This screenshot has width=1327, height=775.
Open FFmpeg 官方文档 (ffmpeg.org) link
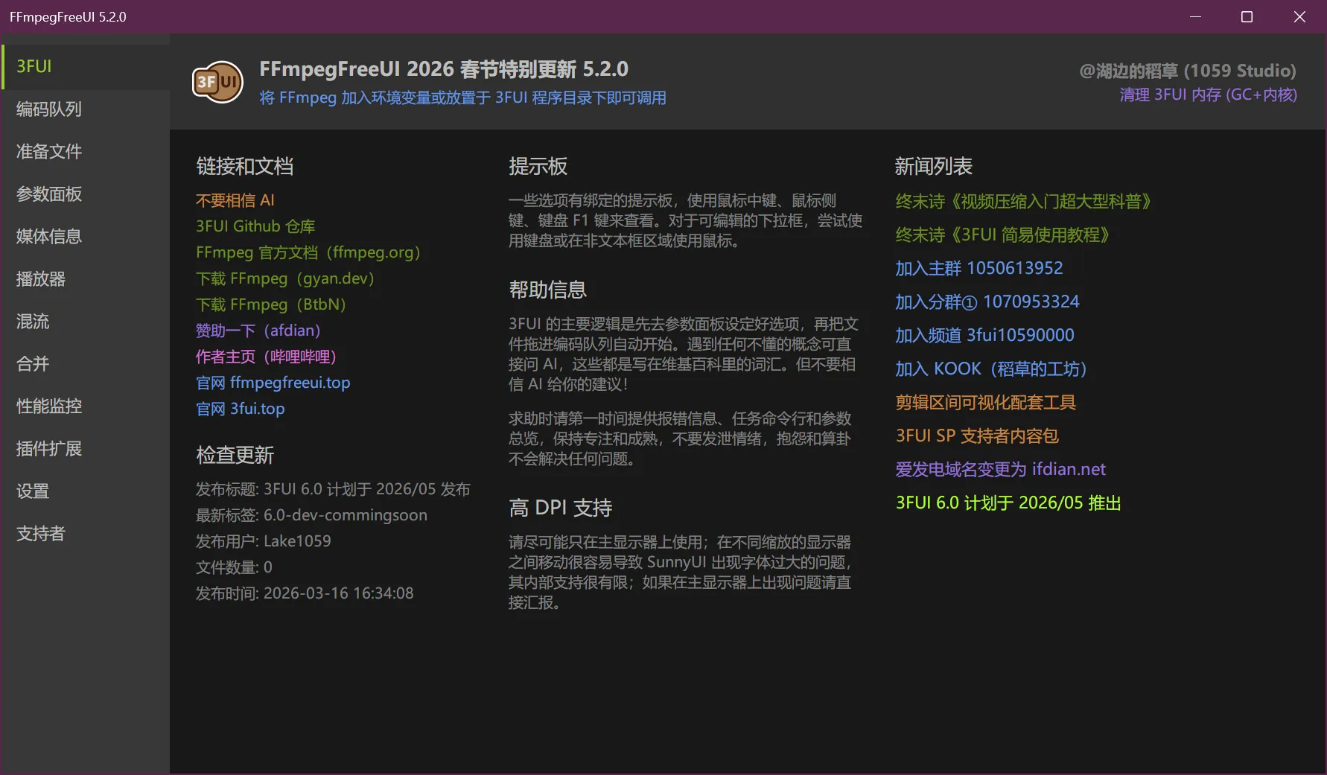click(x=308, y=252)
